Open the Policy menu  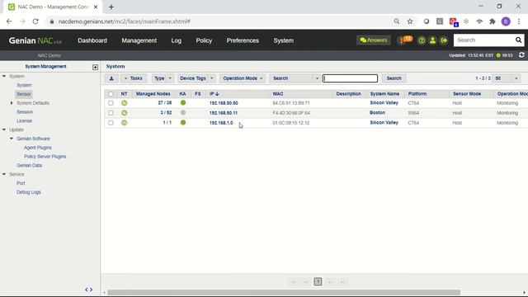204,40
